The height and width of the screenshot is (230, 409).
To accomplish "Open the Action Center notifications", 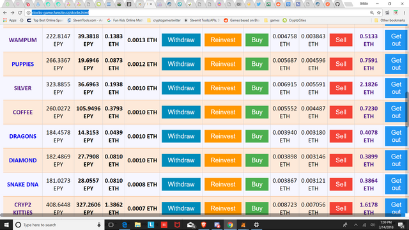I will click(x=401, y=225).
